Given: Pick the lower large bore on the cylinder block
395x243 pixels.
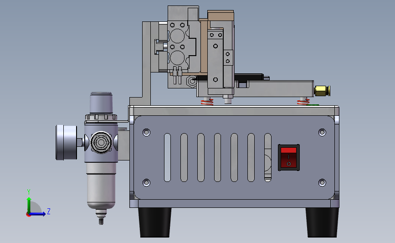Looking at the screenshot, I should 177,58.
